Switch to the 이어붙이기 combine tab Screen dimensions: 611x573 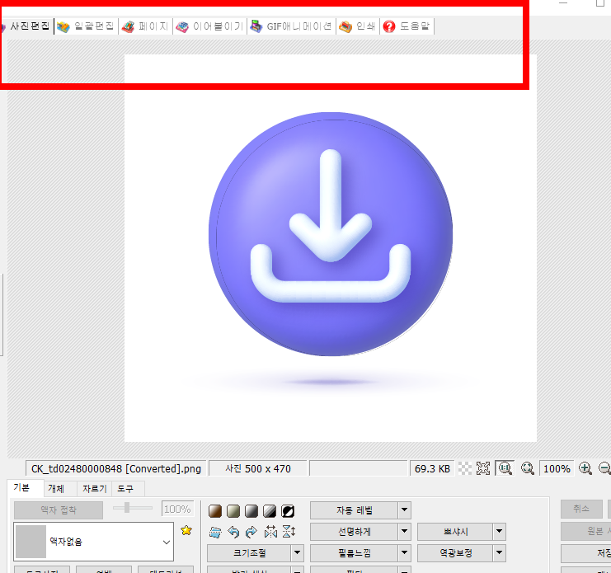coord(209,26)
